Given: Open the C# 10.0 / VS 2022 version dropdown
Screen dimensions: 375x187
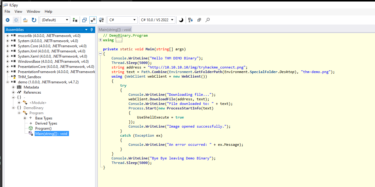Looking at the screenshot, I should tap(157, 20).
